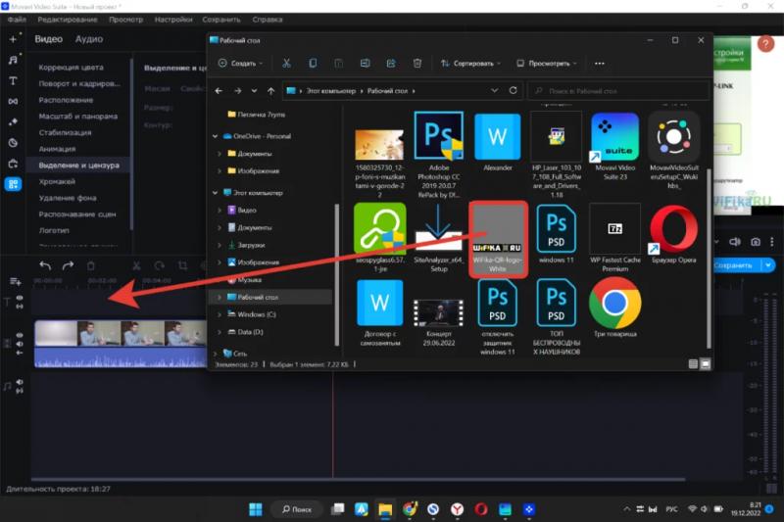
Task: Open the Titles tool in Movavi sidebar
Action: tap(13, 80)
